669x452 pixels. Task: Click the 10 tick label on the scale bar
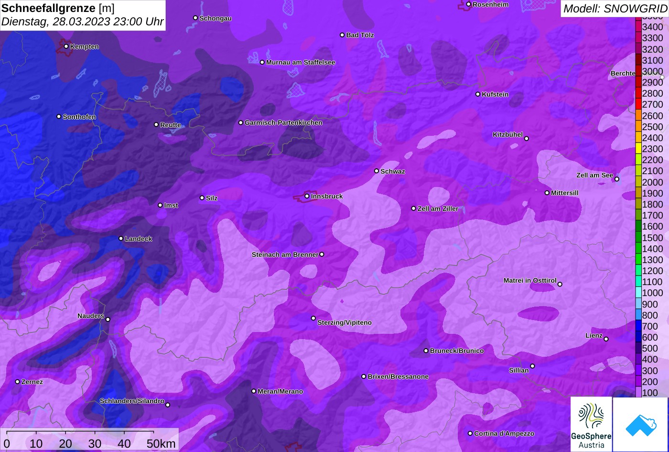tap(36, 444)
